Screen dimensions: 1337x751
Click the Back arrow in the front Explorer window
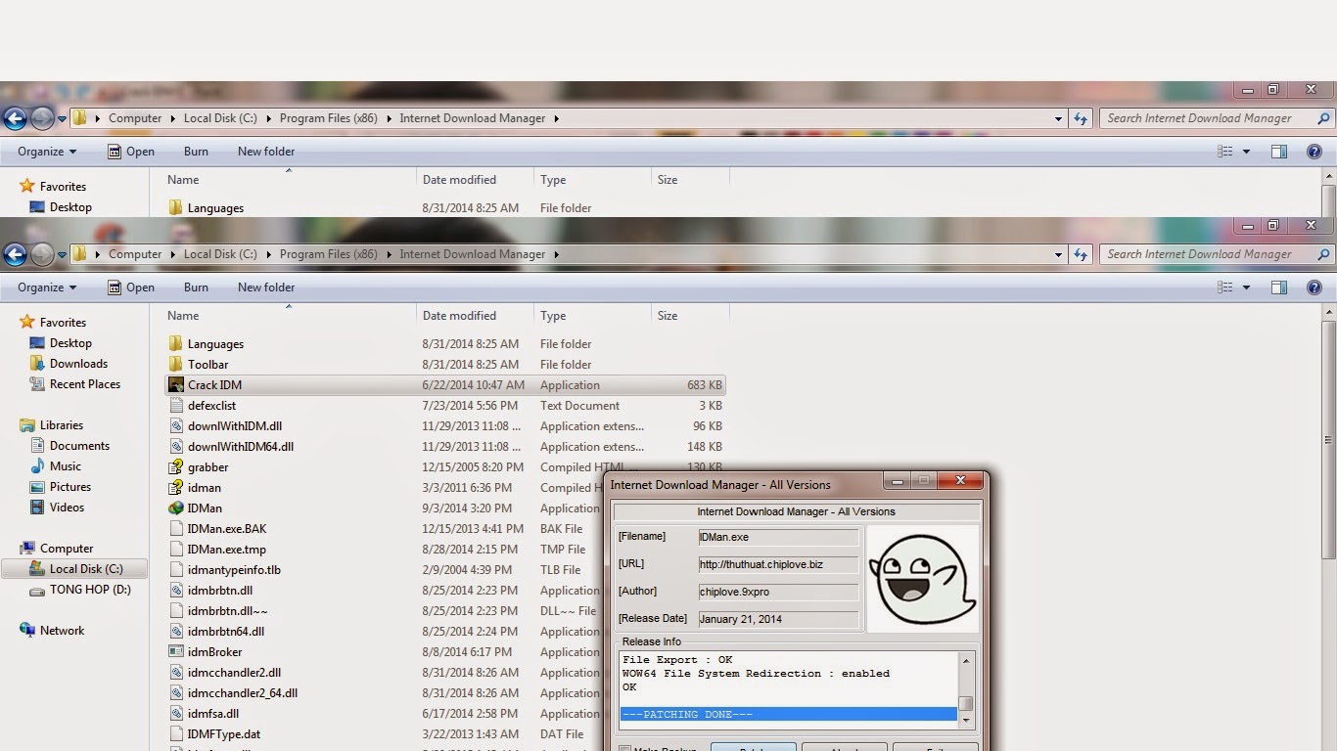(15, 254)
